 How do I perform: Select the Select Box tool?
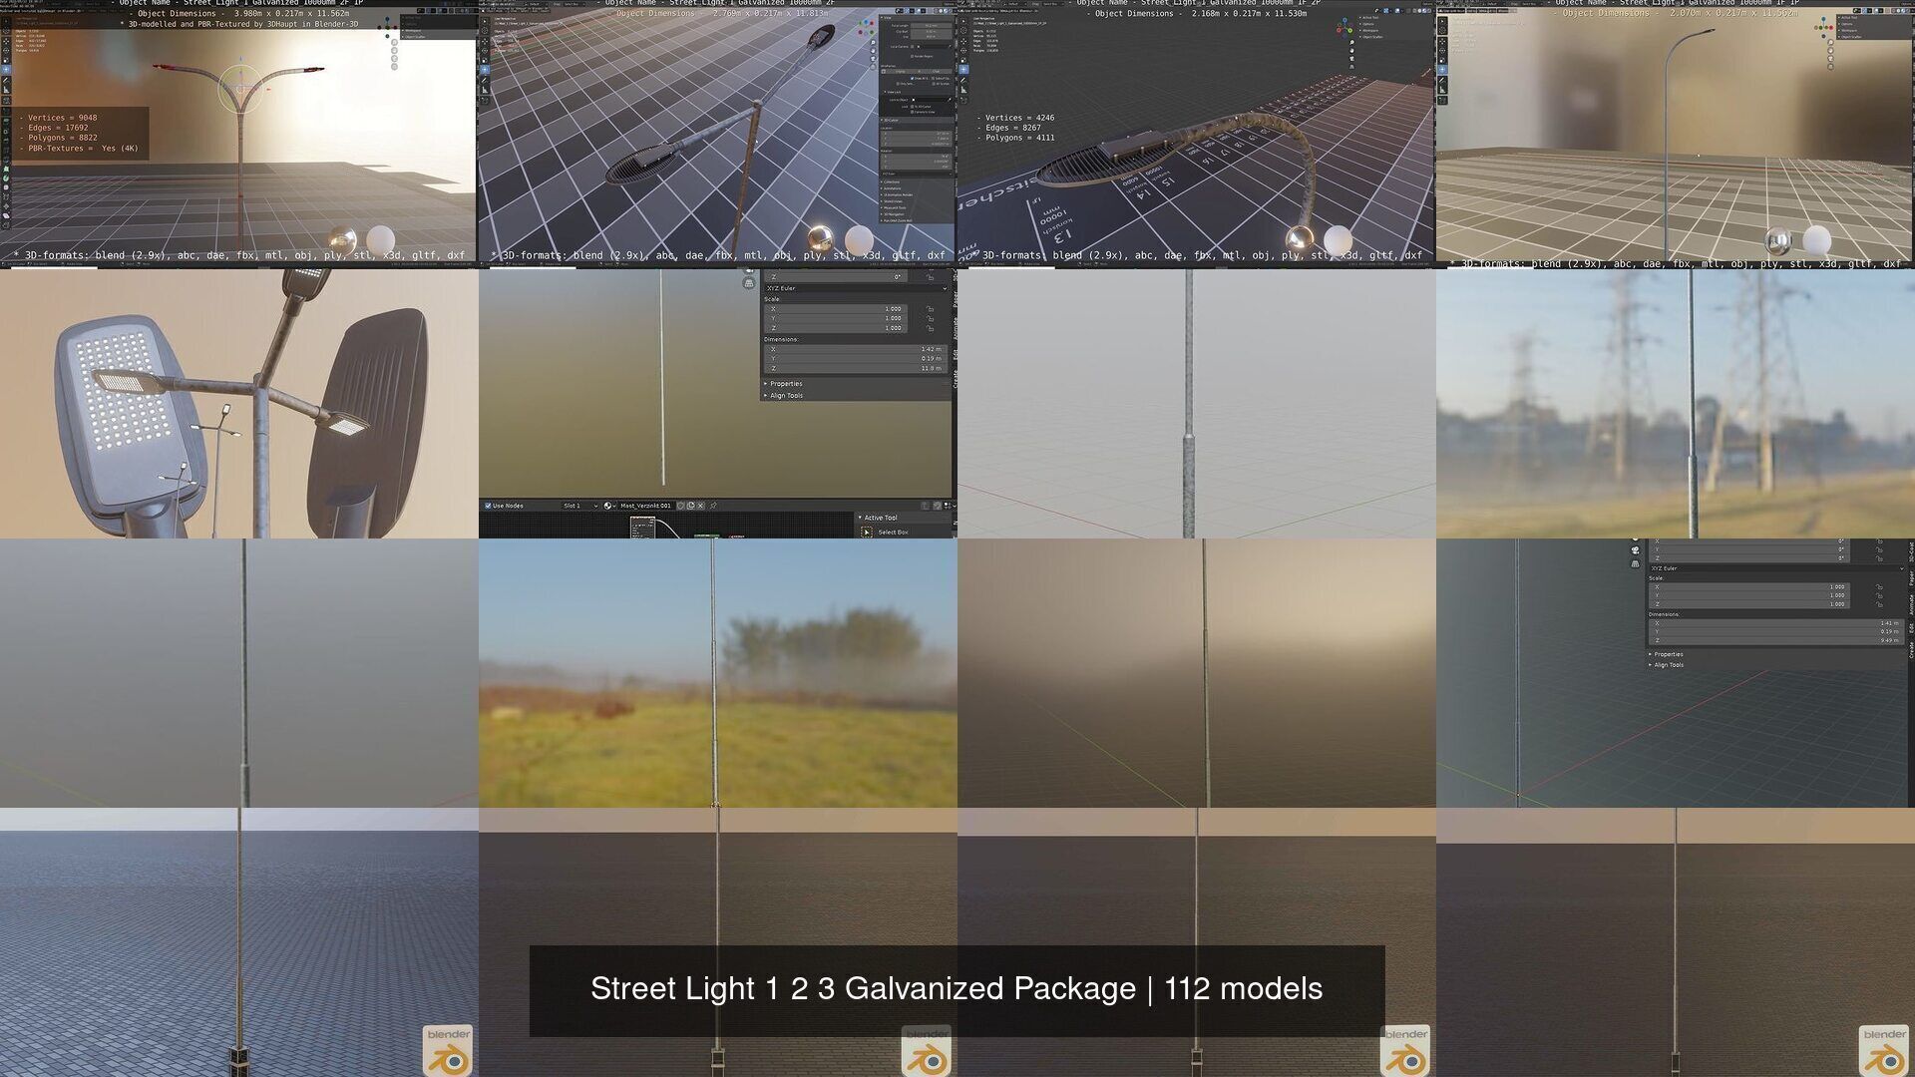886,533
